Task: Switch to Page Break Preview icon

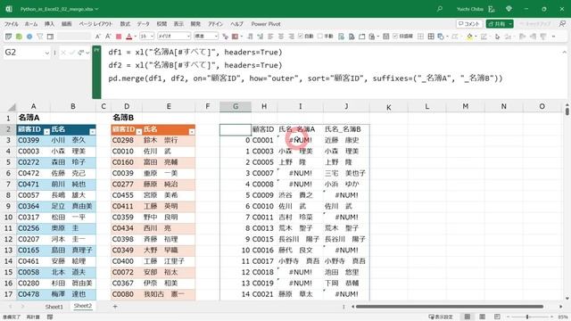Action: [x=497, y=317]
